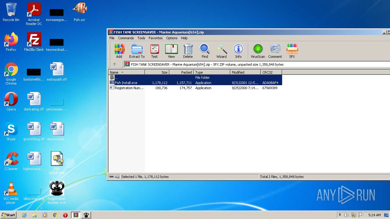Open the archive Comment tool
390x219 pixels.
click(275, 51)
